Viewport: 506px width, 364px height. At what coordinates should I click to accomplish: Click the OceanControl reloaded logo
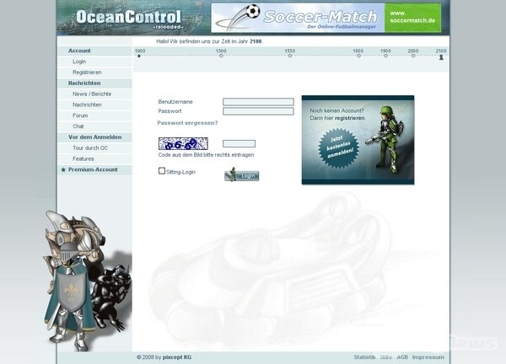tap(129, 19)
